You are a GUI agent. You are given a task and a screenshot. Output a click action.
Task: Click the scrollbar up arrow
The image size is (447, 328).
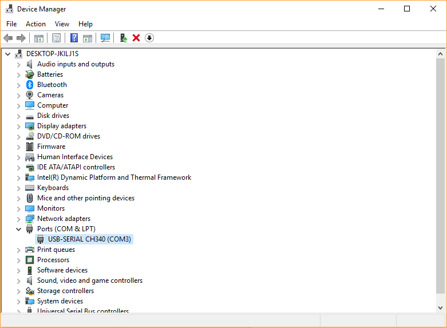441,54
